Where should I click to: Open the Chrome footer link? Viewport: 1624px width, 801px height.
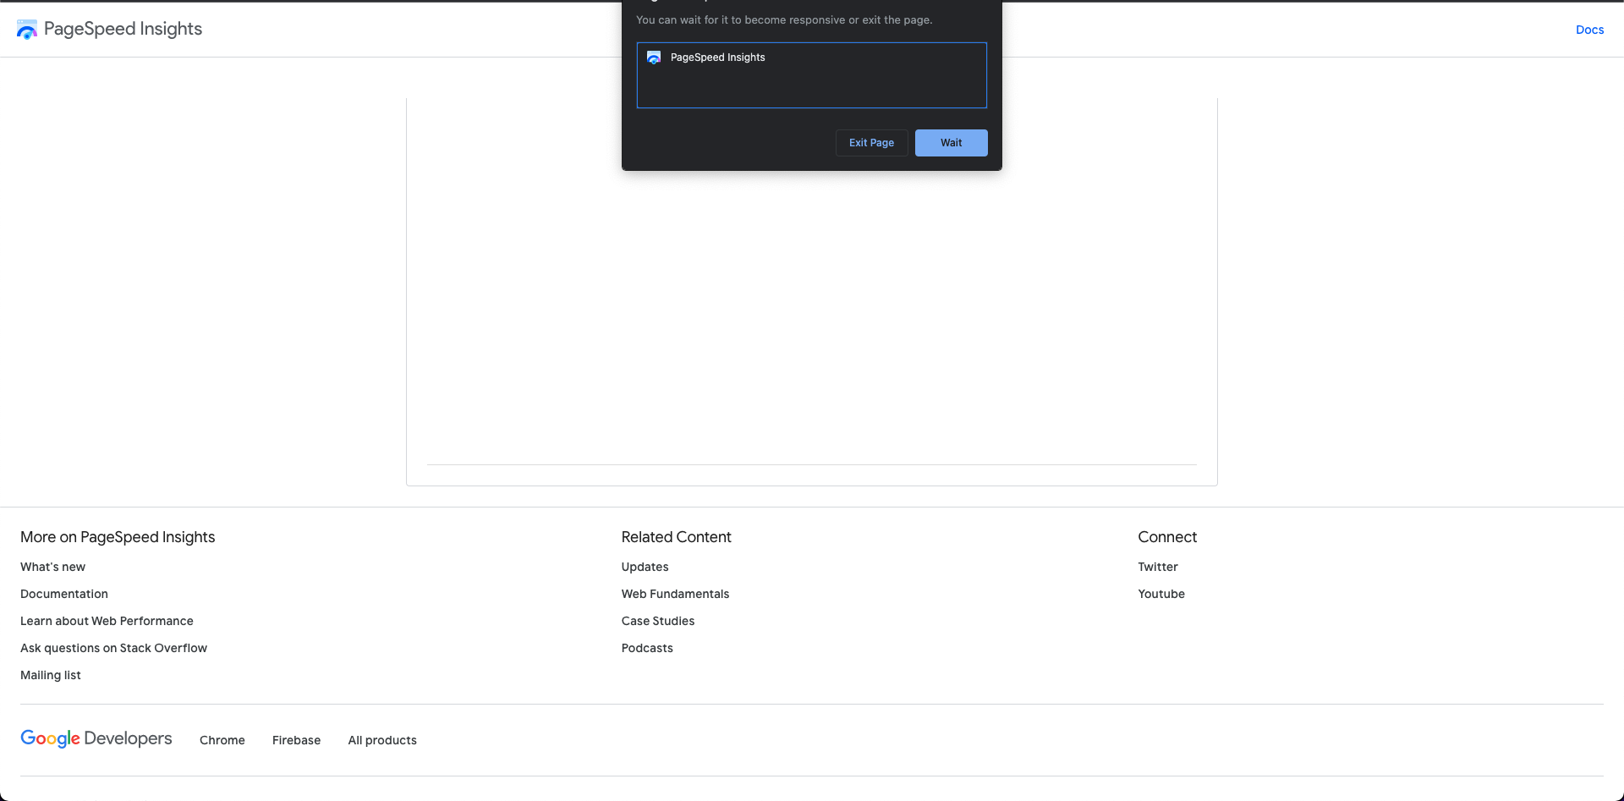click(222, 740)
